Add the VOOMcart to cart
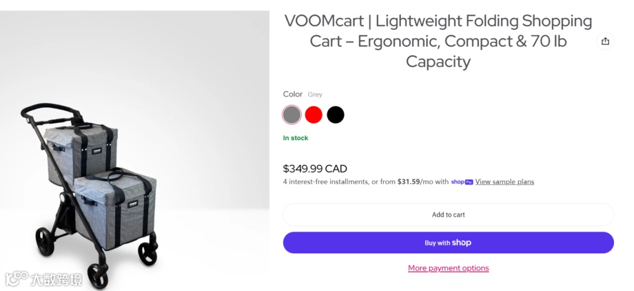The height and width of the screenshot is (291, 634). 448,215
